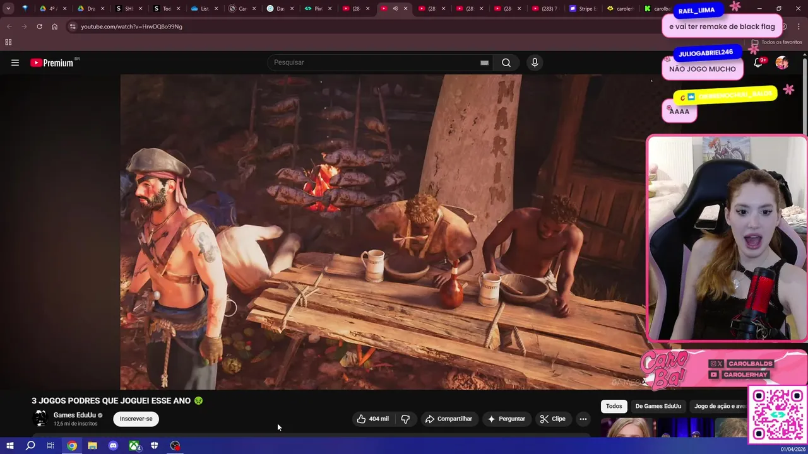
Task: Click the Compartilhar share button
Action: tap(449, 419)
